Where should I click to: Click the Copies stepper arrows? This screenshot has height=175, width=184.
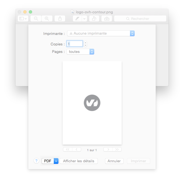tap(85, 44)
